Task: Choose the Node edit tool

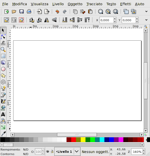Action: click(x=3, y=37)
